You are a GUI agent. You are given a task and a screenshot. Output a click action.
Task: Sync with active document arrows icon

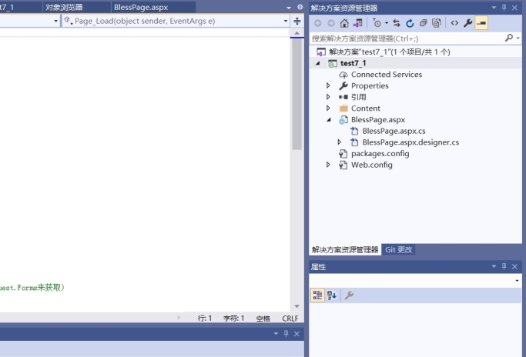pyautogui.click(x=397, y=23)
